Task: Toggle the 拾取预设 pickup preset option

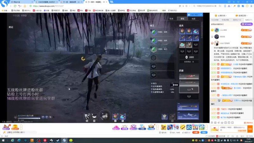Action: coord(189,62)
